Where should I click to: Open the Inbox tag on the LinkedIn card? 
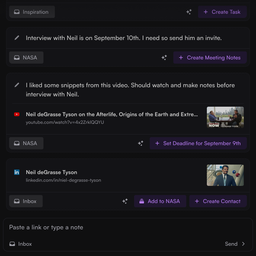pos(26,201)
